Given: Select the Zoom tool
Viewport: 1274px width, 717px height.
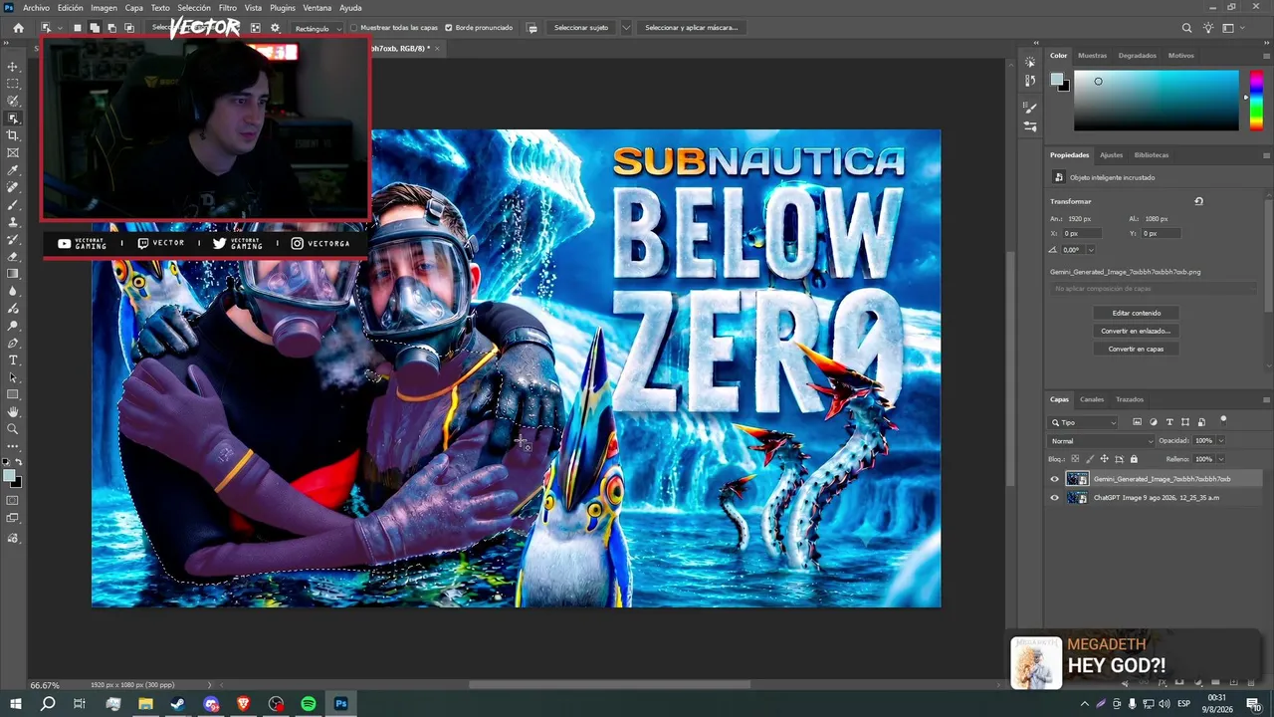Looking at the screenshot, I should point(13,429).
